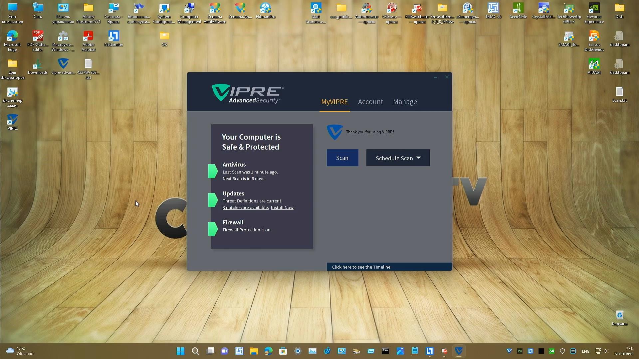Switch to the Account tab

pos(370,102)
